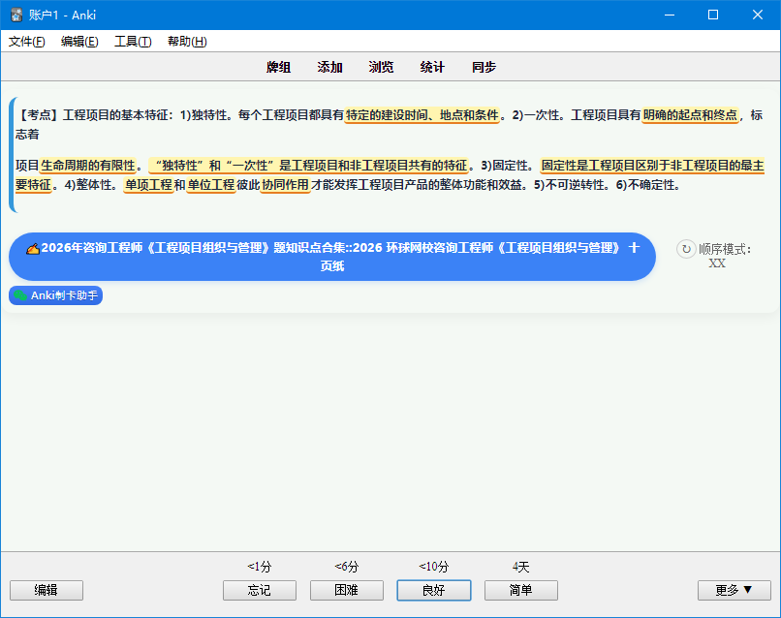This screenshot has width=781, height=618.
Task: Open the 帮助(H) menu
Action: point(187,42)
